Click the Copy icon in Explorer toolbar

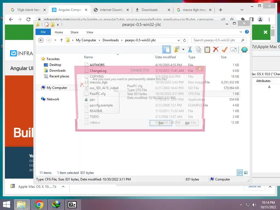pyautogui.click(x=199, y=49)
